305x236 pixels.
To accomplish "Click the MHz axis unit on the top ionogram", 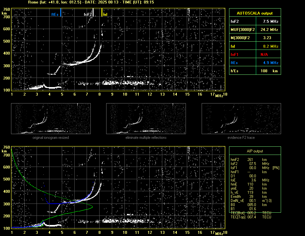I will [219, 96].
